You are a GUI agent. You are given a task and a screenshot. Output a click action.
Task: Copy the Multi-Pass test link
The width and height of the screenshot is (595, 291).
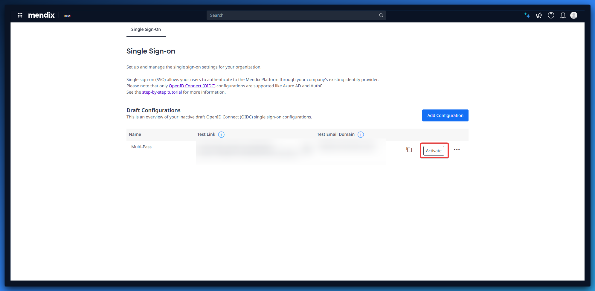pyautogui.click(x=409, y=150)
